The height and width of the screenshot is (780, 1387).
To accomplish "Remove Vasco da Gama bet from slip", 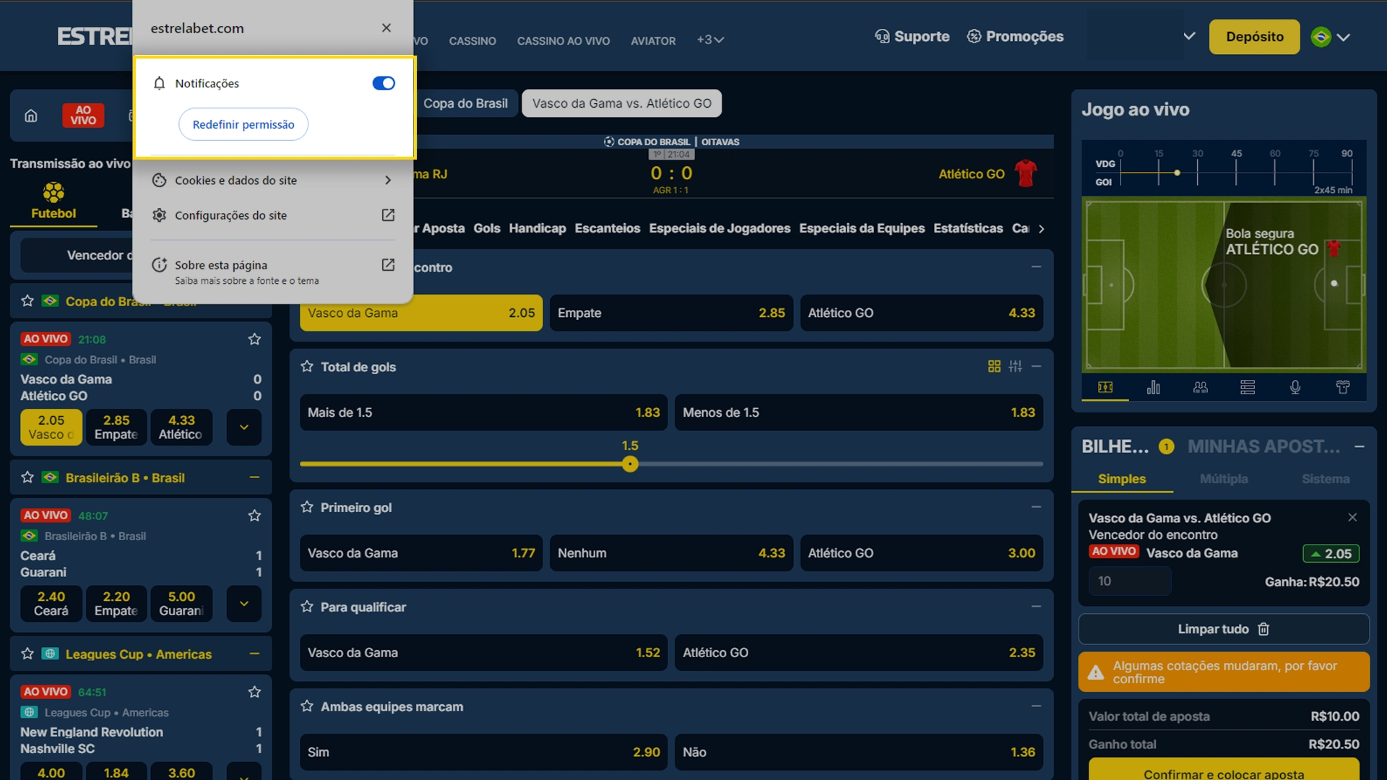I will tap(1352, 517).
